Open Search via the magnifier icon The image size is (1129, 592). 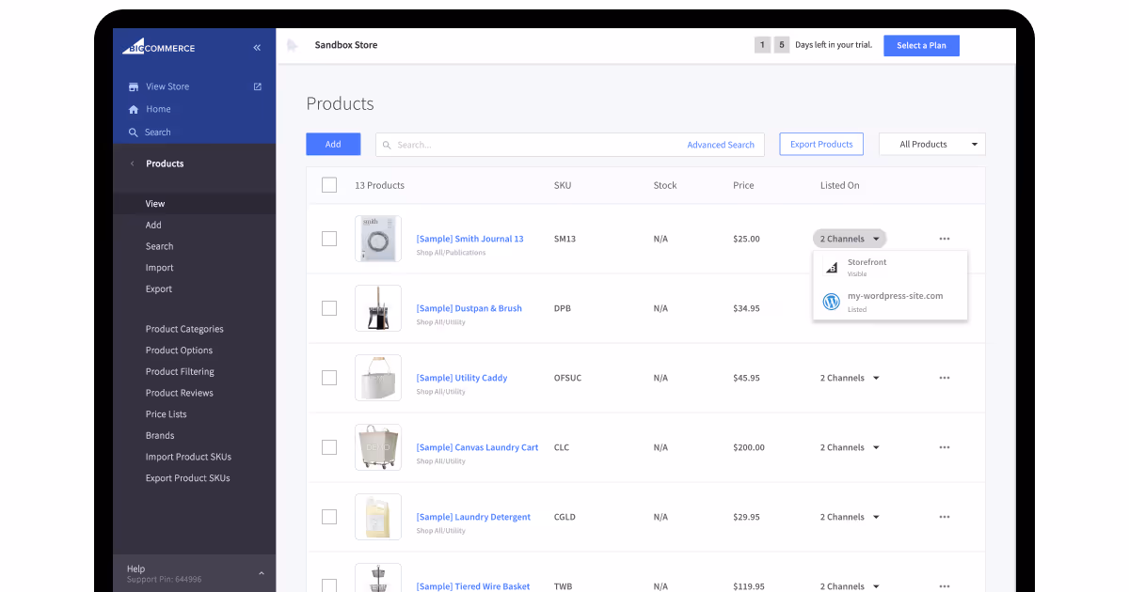tap(133, 132)
